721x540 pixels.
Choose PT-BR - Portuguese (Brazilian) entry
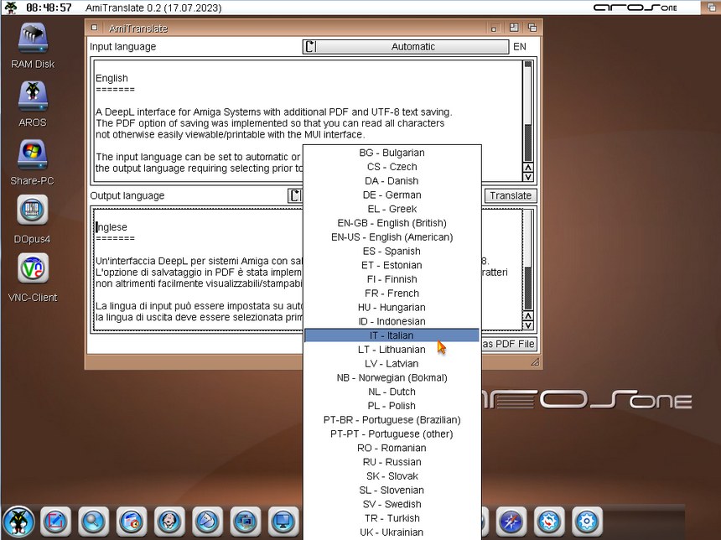point(392,419)
